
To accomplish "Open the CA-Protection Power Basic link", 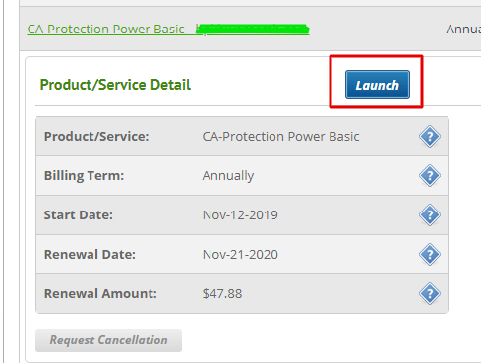I will (168, 30).
